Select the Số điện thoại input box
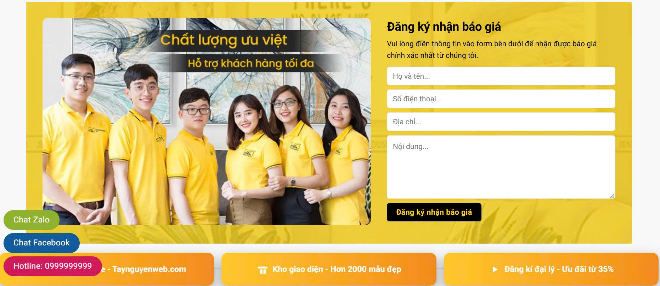Viewport: 660px width, 286px height. point(501,99)
